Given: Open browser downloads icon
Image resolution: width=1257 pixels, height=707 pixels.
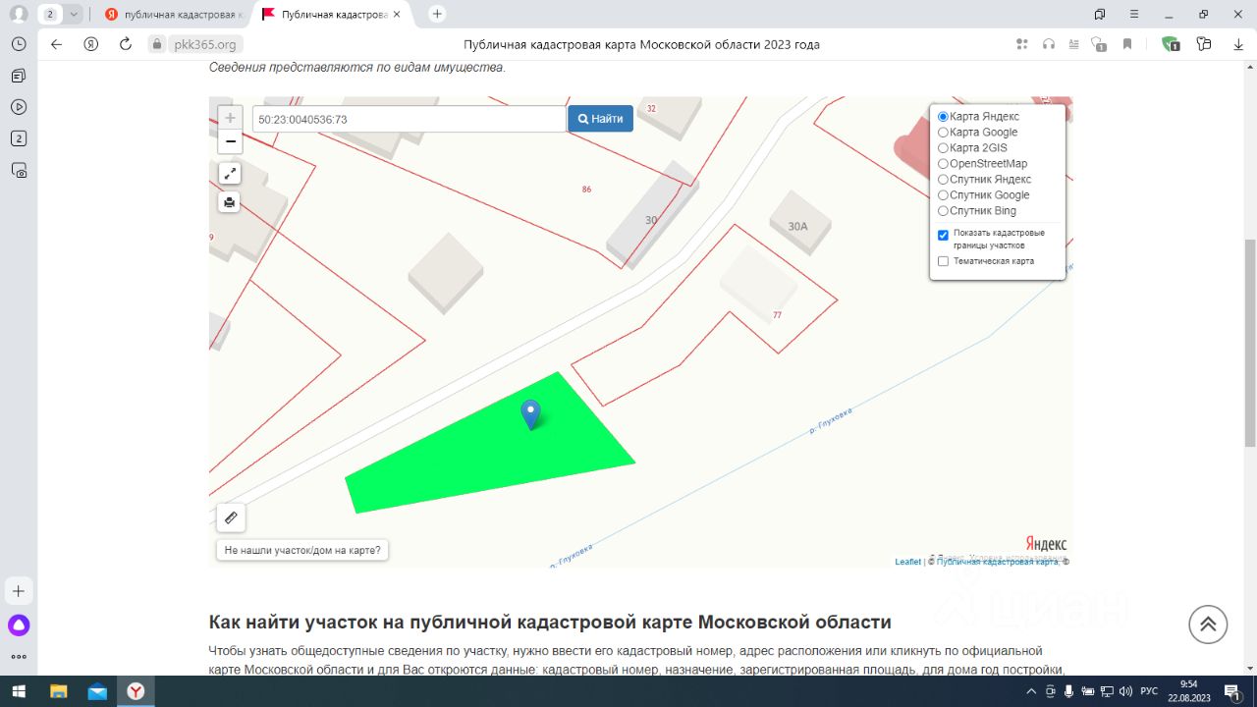Looking at the screenshot, I should click(1238, 44).
